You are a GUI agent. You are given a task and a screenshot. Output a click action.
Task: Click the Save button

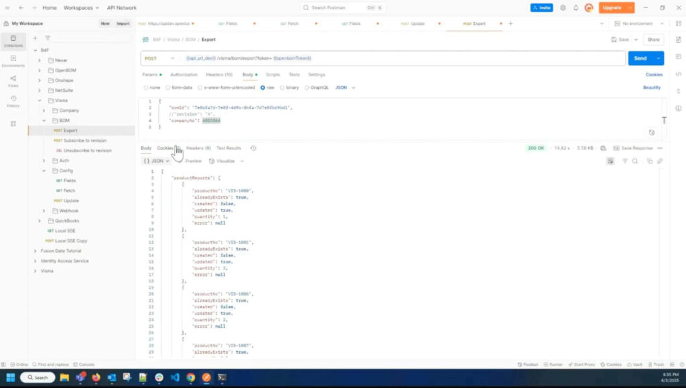coord(620,40)
